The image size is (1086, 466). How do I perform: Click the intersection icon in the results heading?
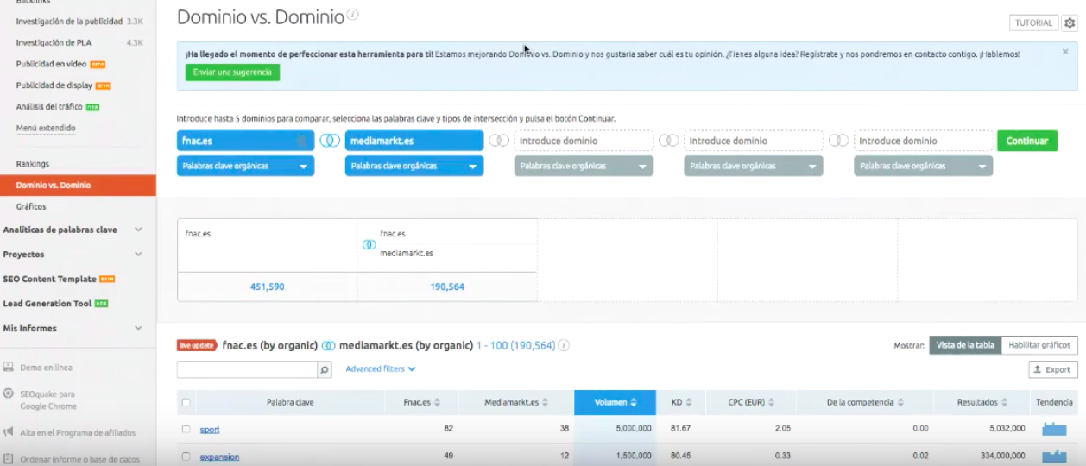coord(328,345)
